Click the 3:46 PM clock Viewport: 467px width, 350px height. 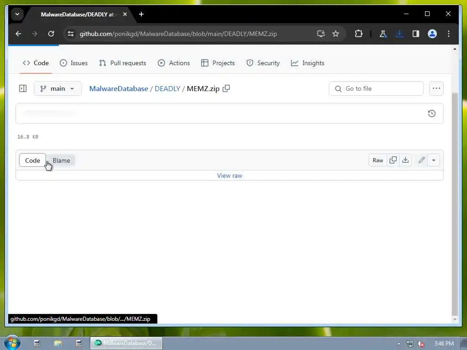pyautogui.click(x=444, y=344)
